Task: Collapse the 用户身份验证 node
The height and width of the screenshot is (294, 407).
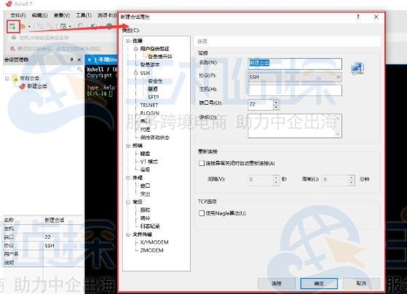Action: (135, 49)
